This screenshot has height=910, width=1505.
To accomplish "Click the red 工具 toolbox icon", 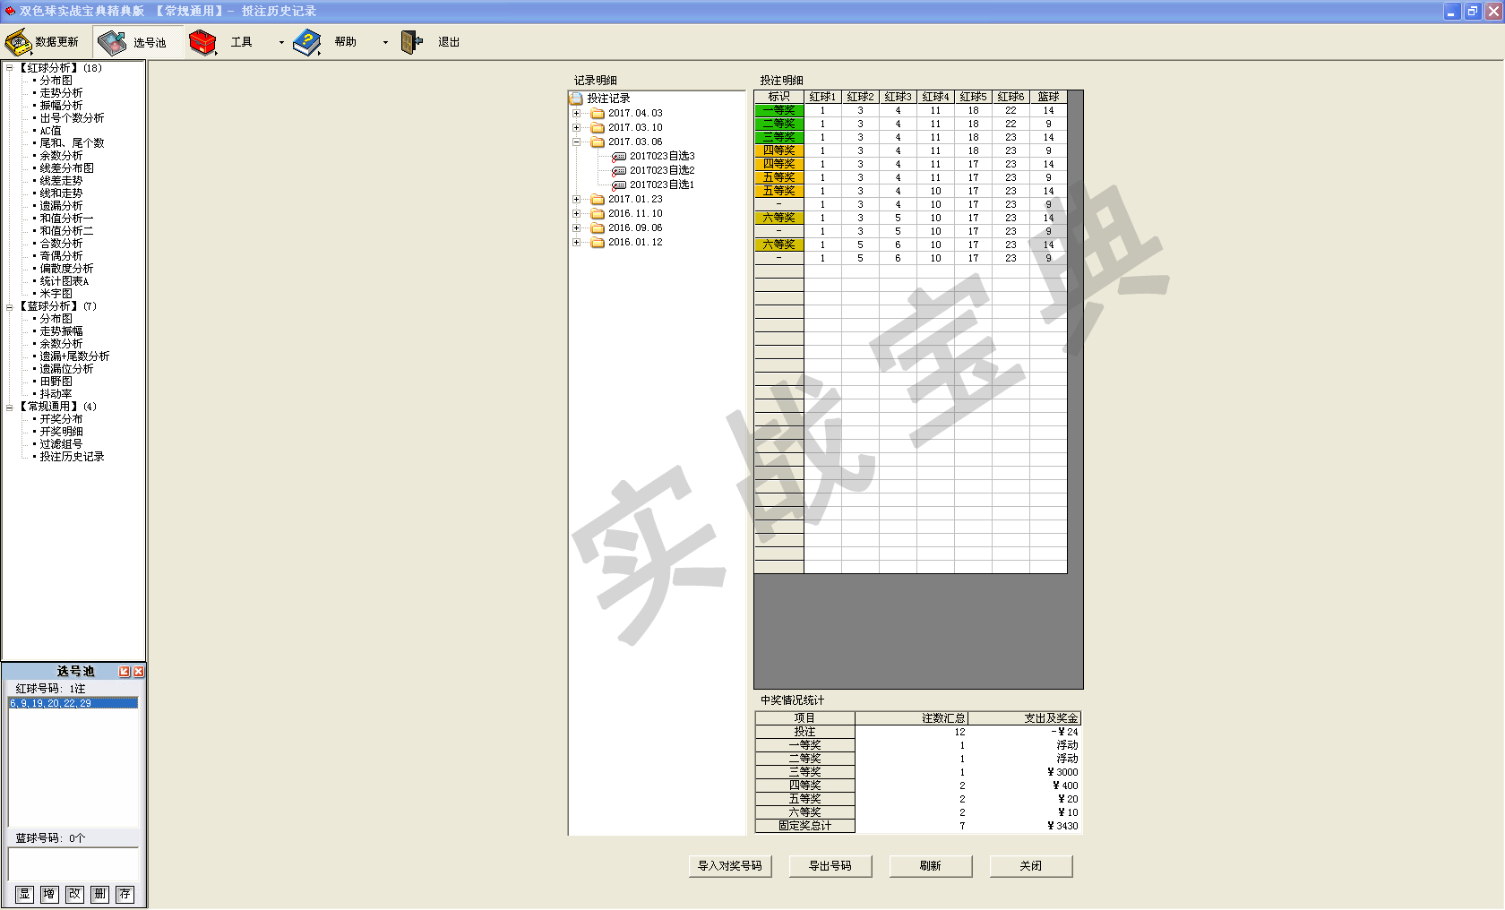I will point(203,42).
